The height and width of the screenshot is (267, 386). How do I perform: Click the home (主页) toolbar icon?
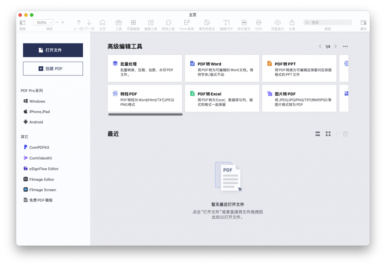pyautogui.click(x=103, y=22)
